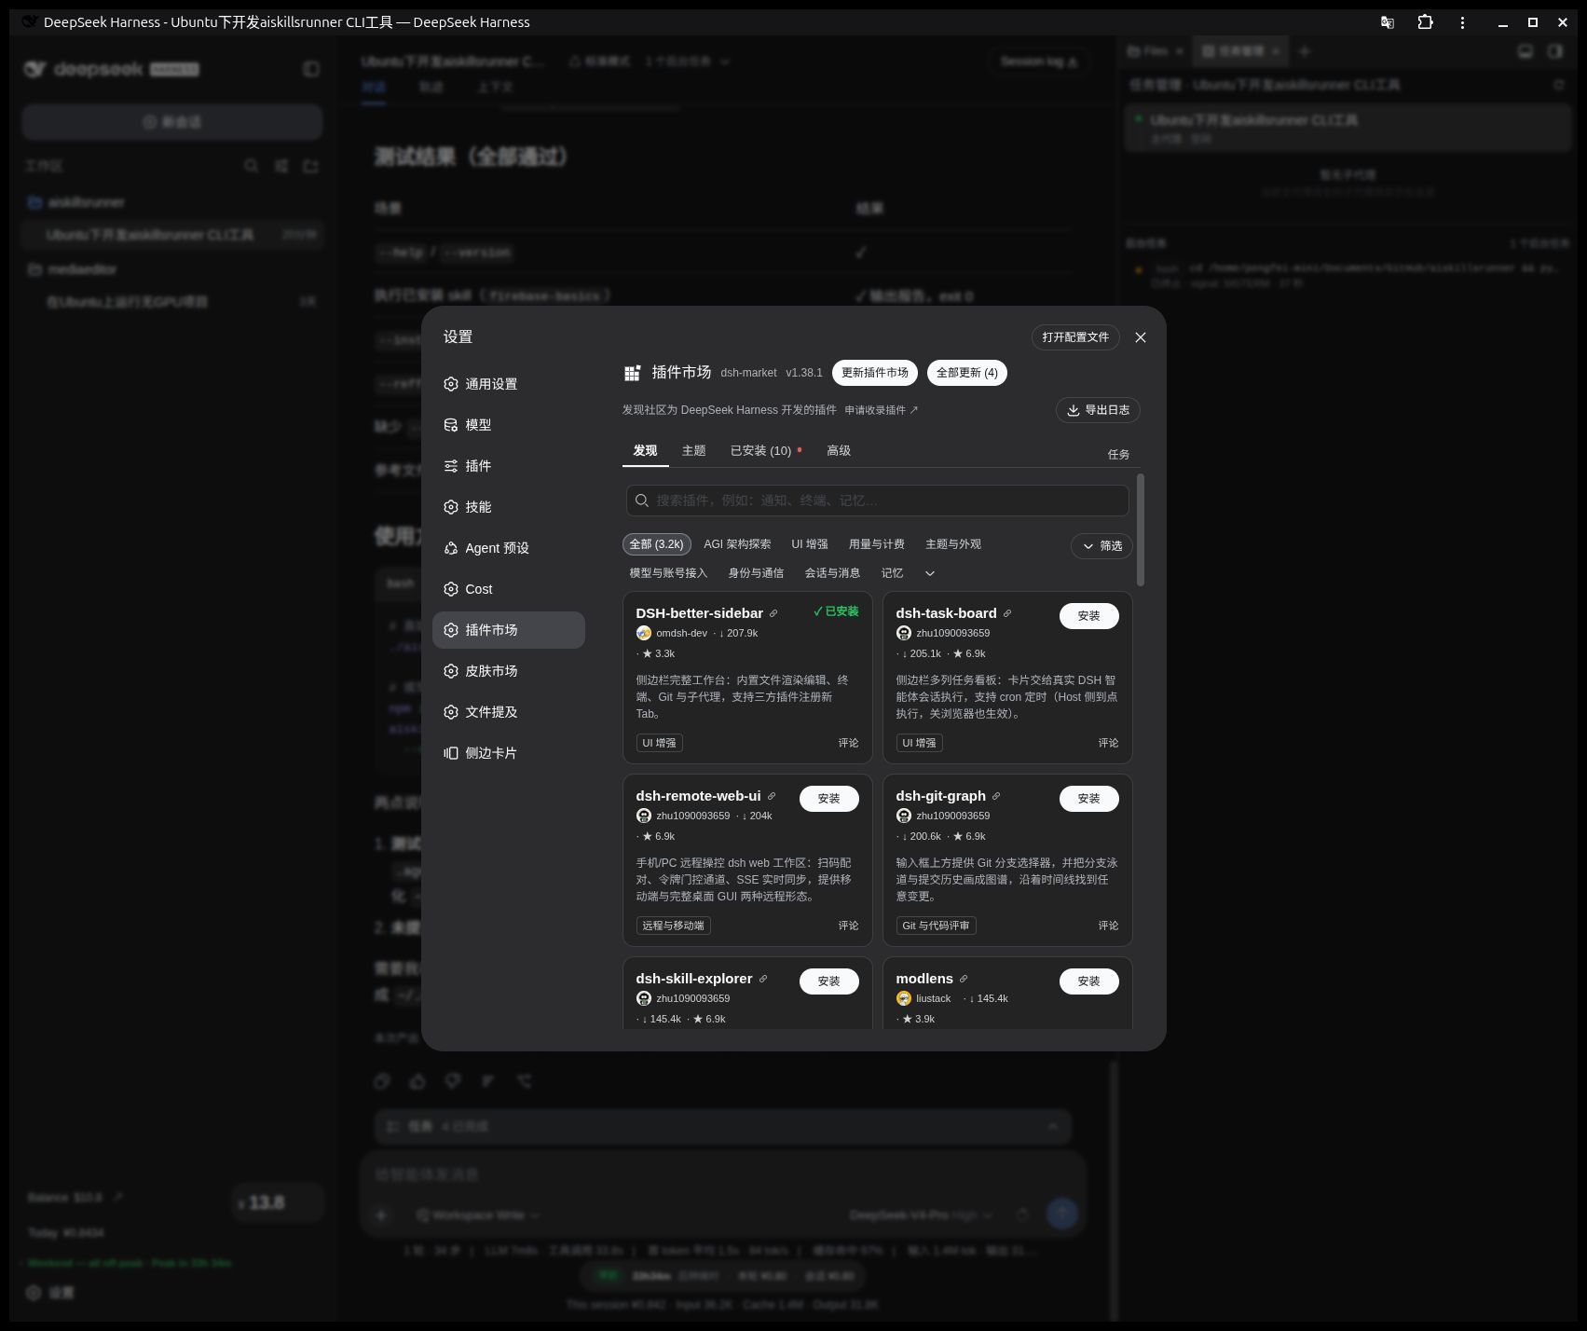Open link icon beside dsh-task-board

coord(1007,613)
